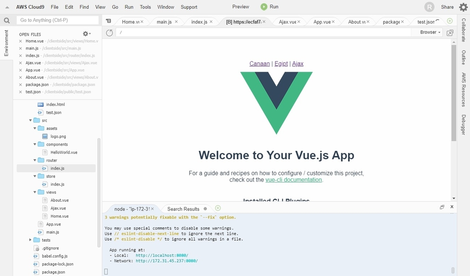470x276 pixels.
Task: Open the Network 172.31.45.237 URL link
Action: tap(166, 261)
